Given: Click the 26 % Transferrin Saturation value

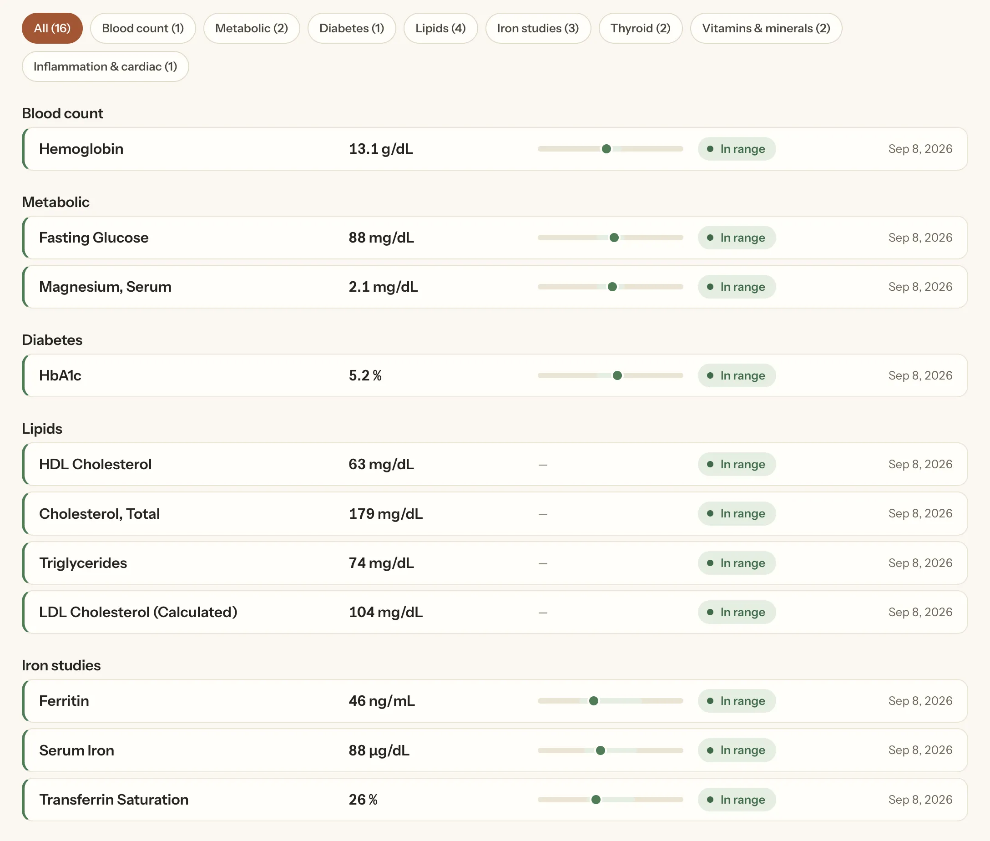Looking at the screenshot, I should pyautogui.click(x=363, y=799).
